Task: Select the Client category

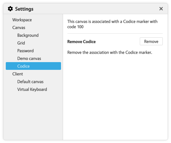Action: coord(18,74)
